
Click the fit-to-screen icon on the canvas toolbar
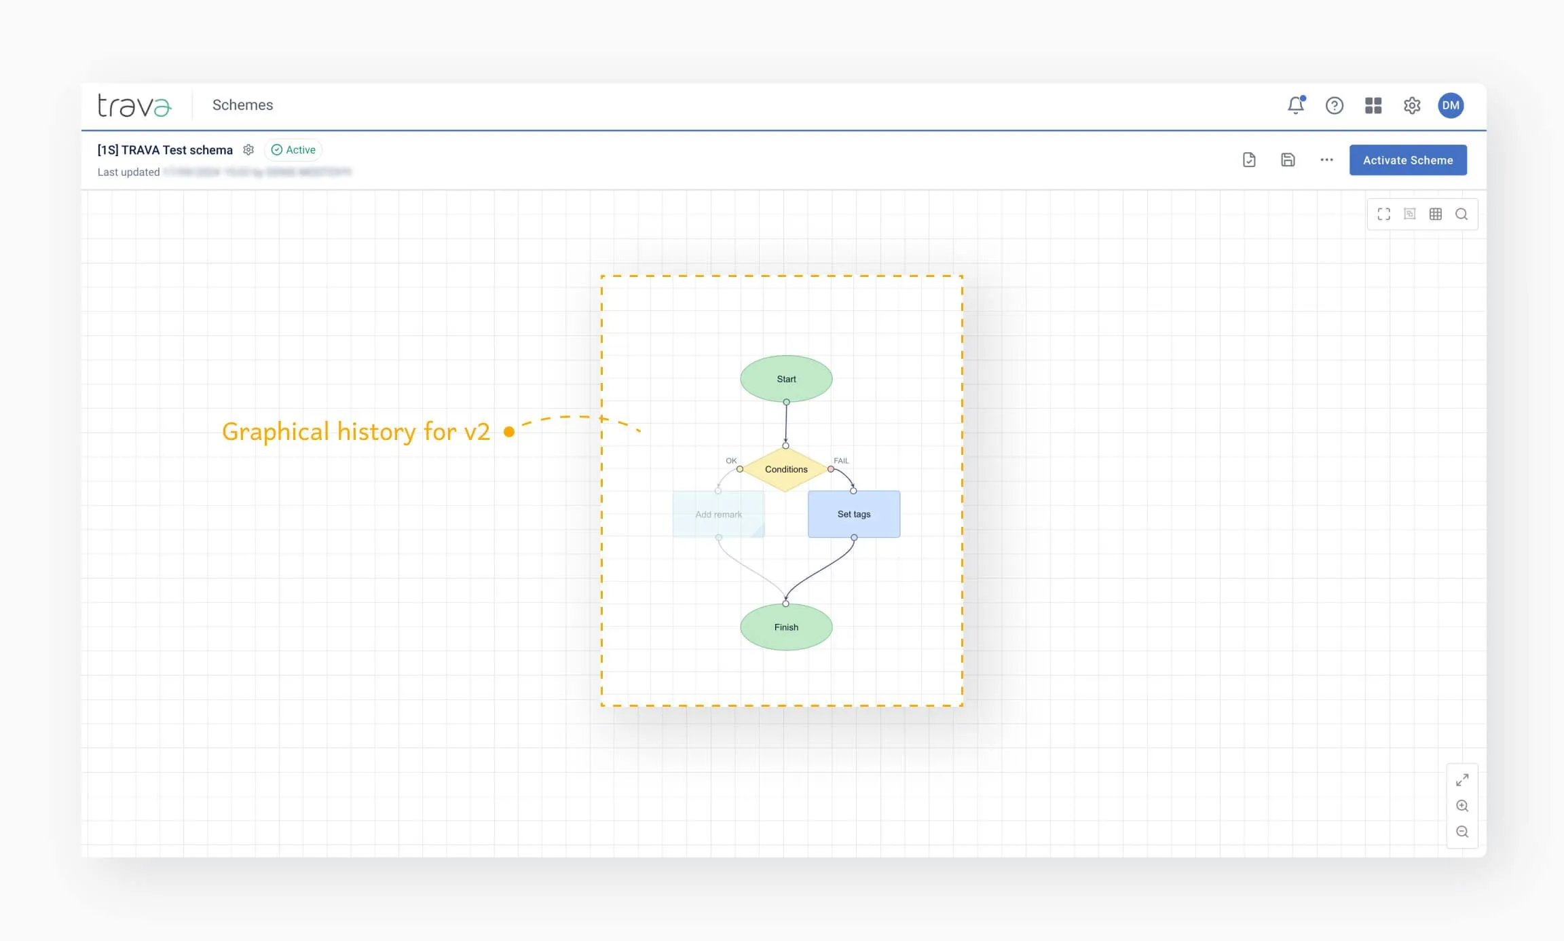[1410, 214]
